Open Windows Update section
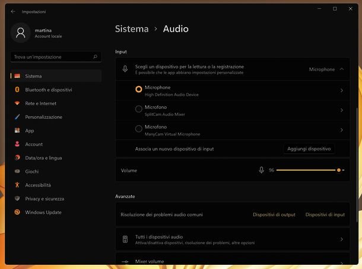362x269 pixels. coord(56,212)
